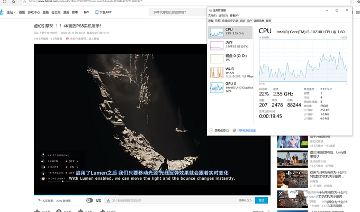
Task: Click the danmaku settings icon beside the toggle
Action: [x=98, y=200]
